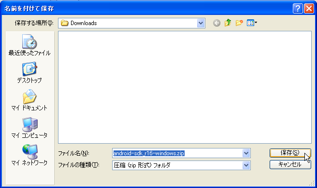Open My Computer (マイ コンピュータ) location
This screenshot has height=188, width=317.
tap(29, 127)
